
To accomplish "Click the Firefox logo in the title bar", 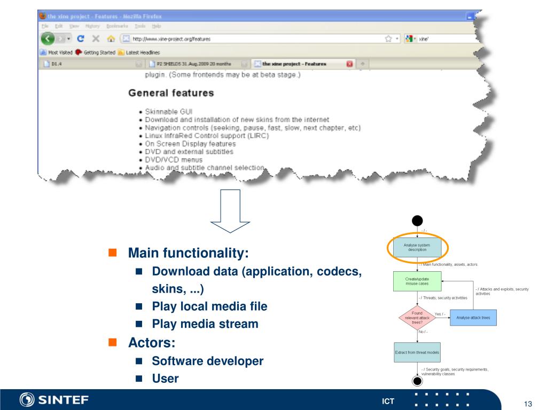I will coord(43,16).
